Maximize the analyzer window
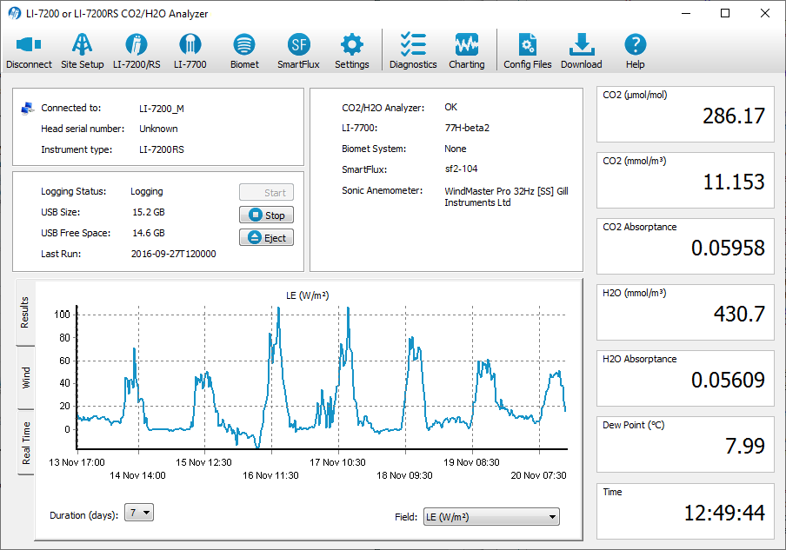 coord(725,14)
